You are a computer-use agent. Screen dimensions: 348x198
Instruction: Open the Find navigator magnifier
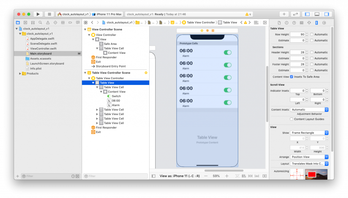tap(40, 23)
